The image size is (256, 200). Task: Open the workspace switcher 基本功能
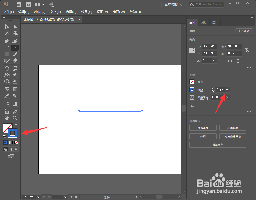coord(173,4)
